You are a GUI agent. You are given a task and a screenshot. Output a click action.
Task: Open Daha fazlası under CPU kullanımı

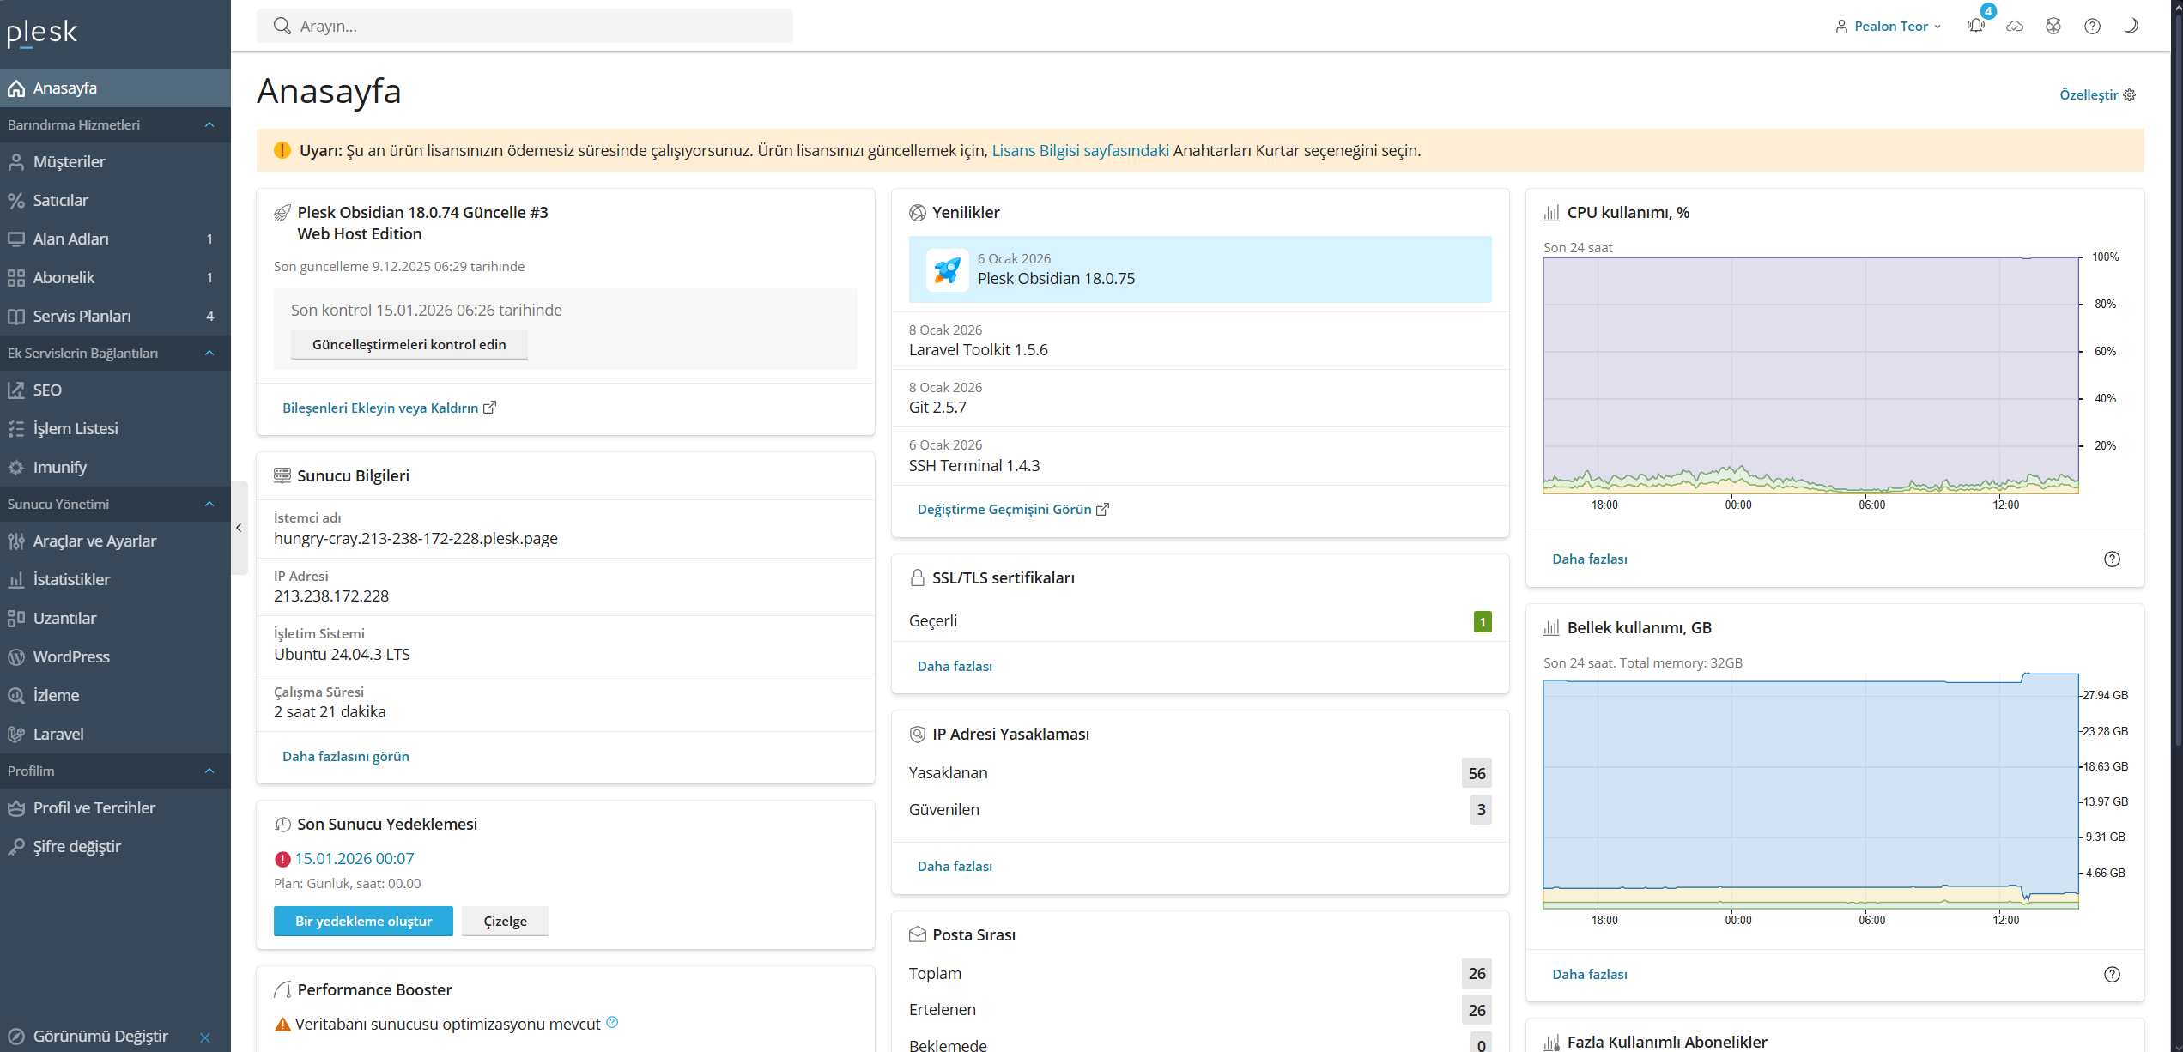click(x=1590, y=559)
